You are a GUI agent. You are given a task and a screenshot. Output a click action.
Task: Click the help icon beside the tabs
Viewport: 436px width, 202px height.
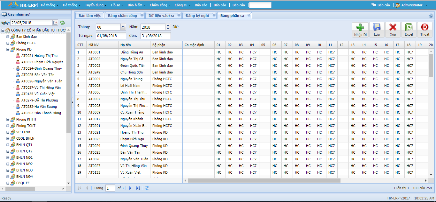point(431,16)
